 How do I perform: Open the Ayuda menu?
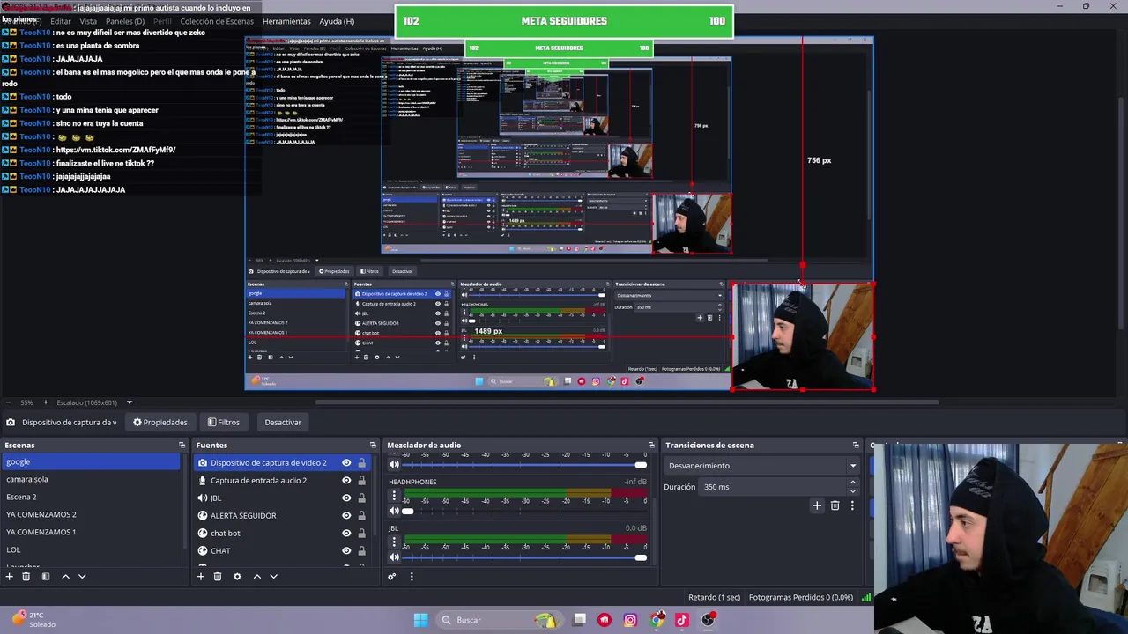pyautogui.click(x=337, y=21)
